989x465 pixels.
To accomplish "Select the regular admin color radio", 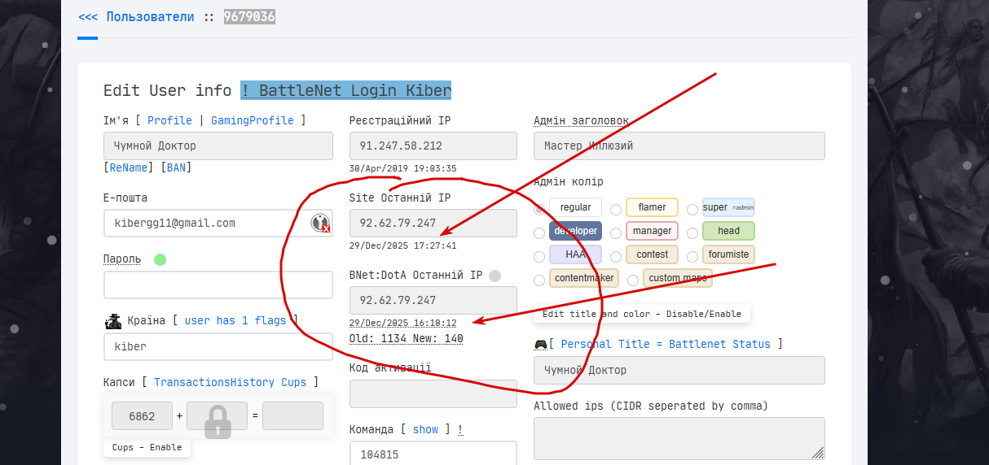I will pyautogui.click(x=539, y=209).
